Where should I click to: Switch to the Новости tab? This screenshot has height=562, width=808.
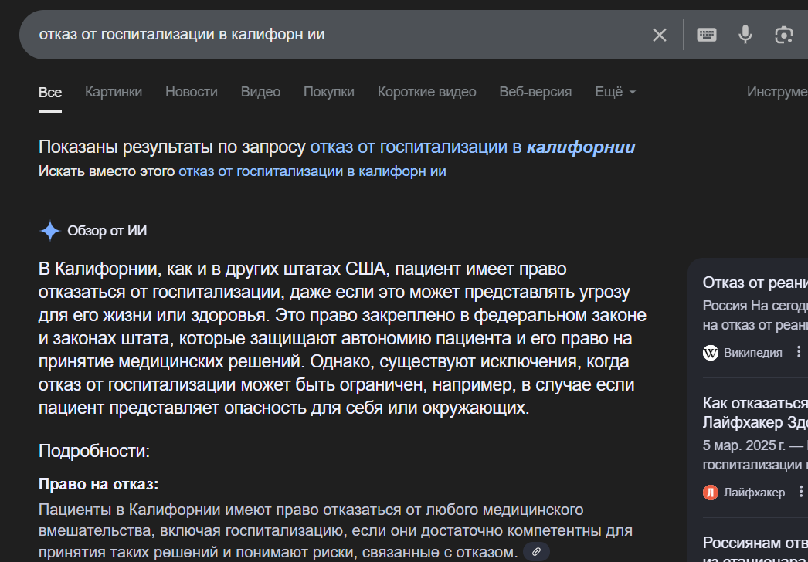click(191, 92)
